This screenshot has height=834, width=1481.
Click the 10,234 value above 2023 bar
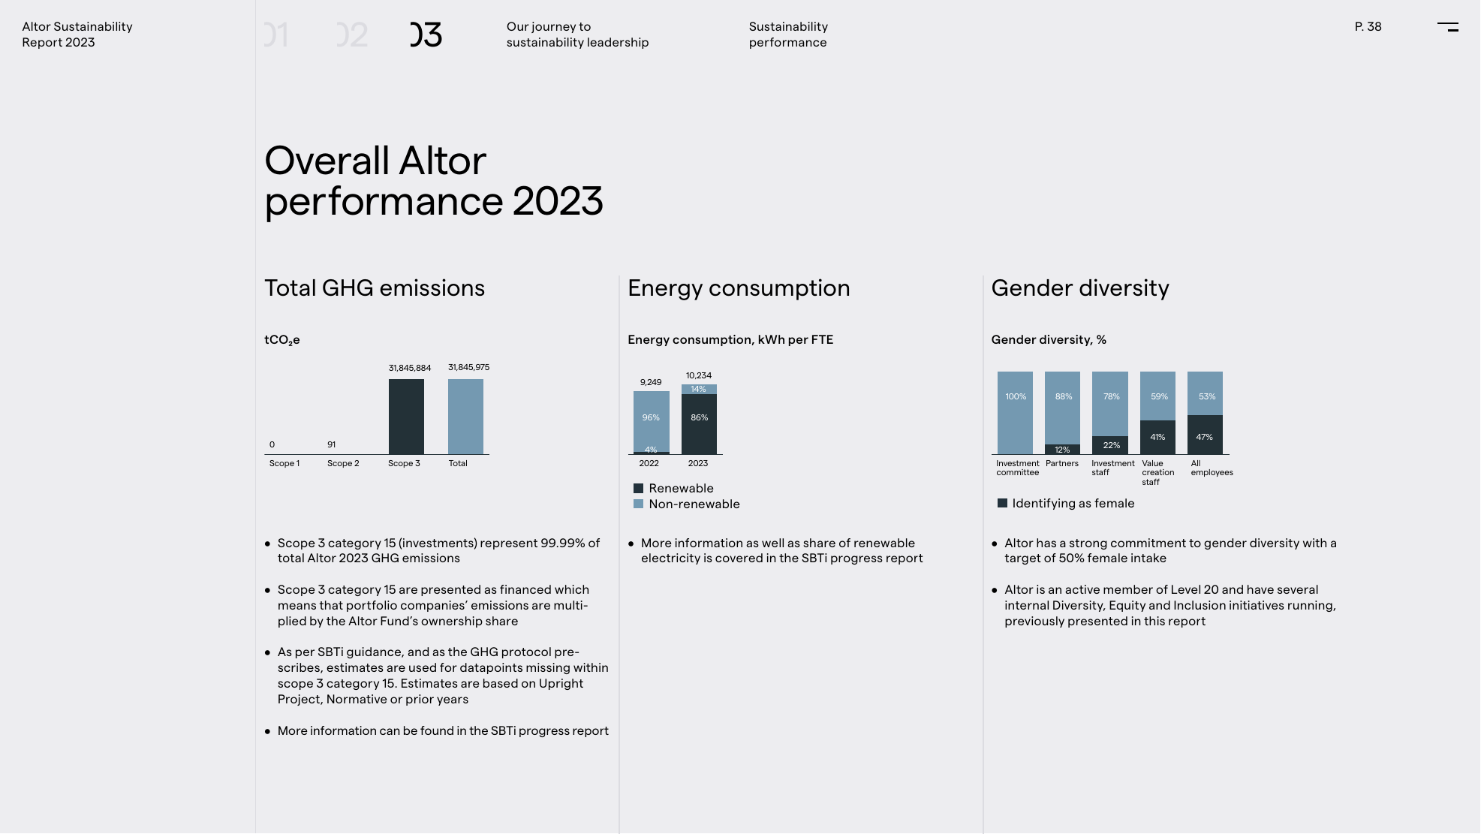(699, 375)
